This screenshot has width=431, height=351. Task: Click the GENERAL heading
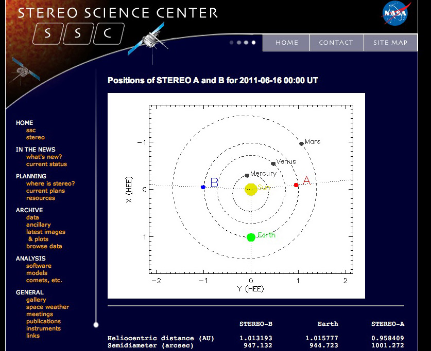coord(30,292)
